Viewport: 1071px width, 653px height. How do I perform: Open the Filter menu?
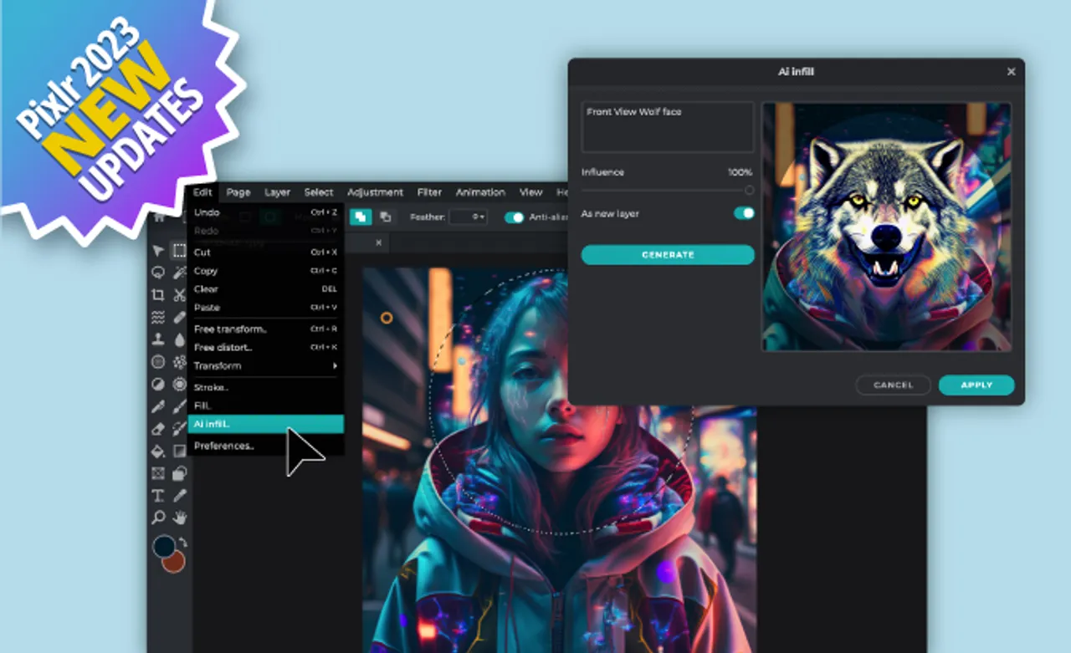click(429, 192)
